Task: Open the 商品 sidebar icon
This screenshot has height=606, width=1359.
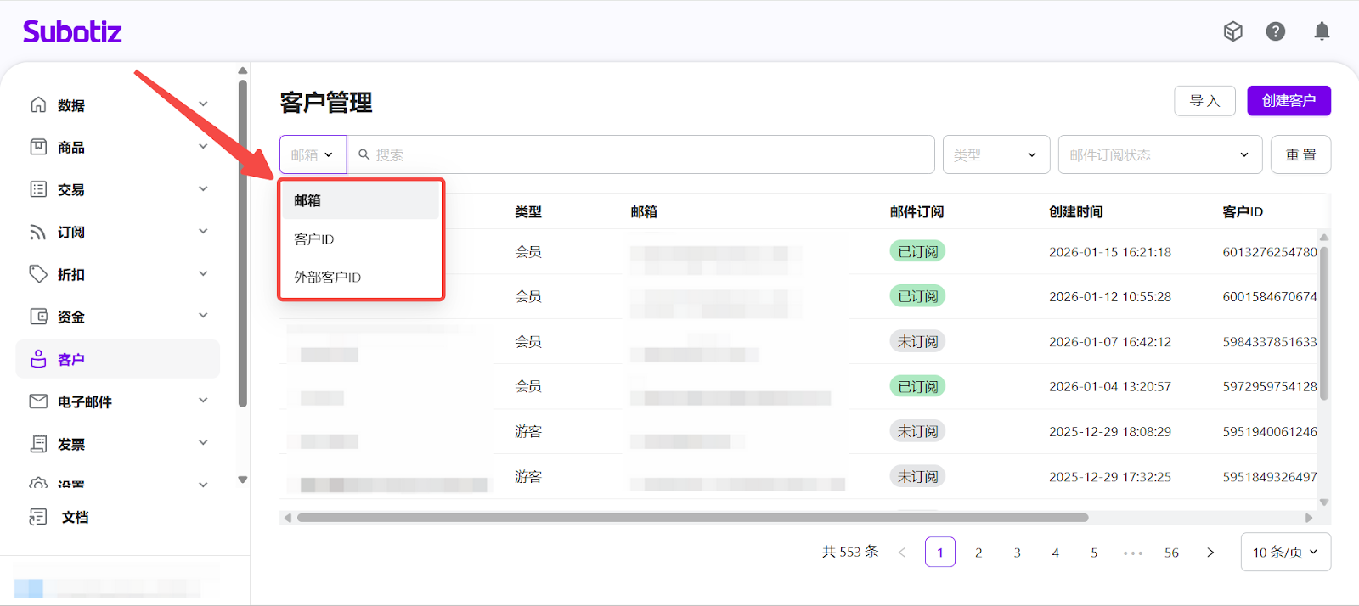Action: pyautogui.click(x=38, y=147)
